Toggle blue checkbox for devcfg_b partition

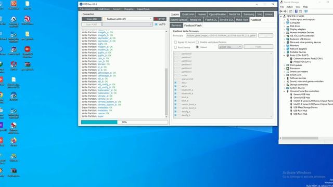[175, 115]
